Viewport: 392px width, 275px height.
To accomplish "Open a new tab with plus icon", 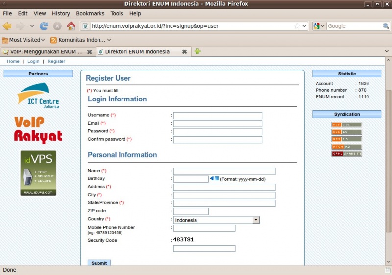I will click(197, 51).
